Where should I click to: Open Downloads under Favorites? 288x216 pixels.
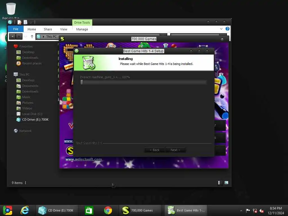[x=30, y=58]
